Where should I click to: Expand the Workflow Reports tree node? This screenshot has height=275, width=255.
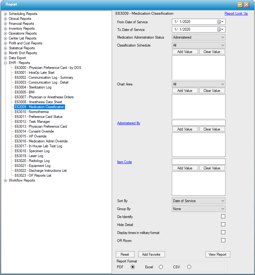(6, 180)
